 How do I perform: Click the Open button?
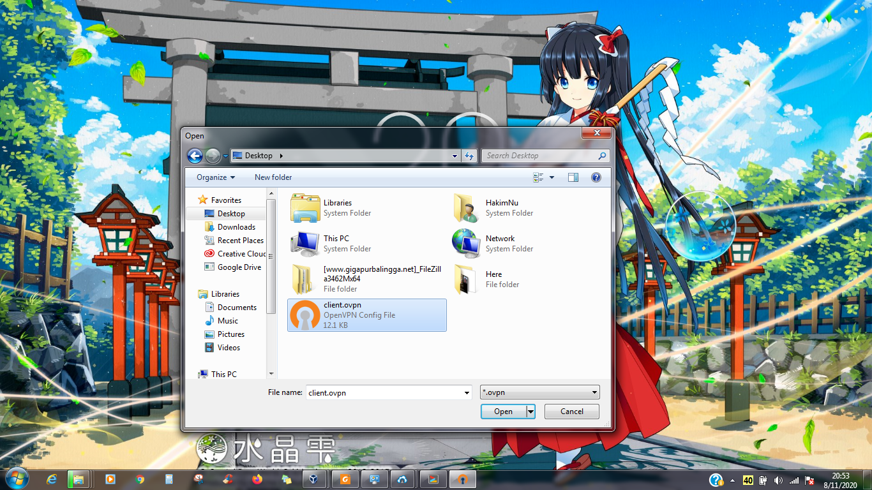point(504,412)
